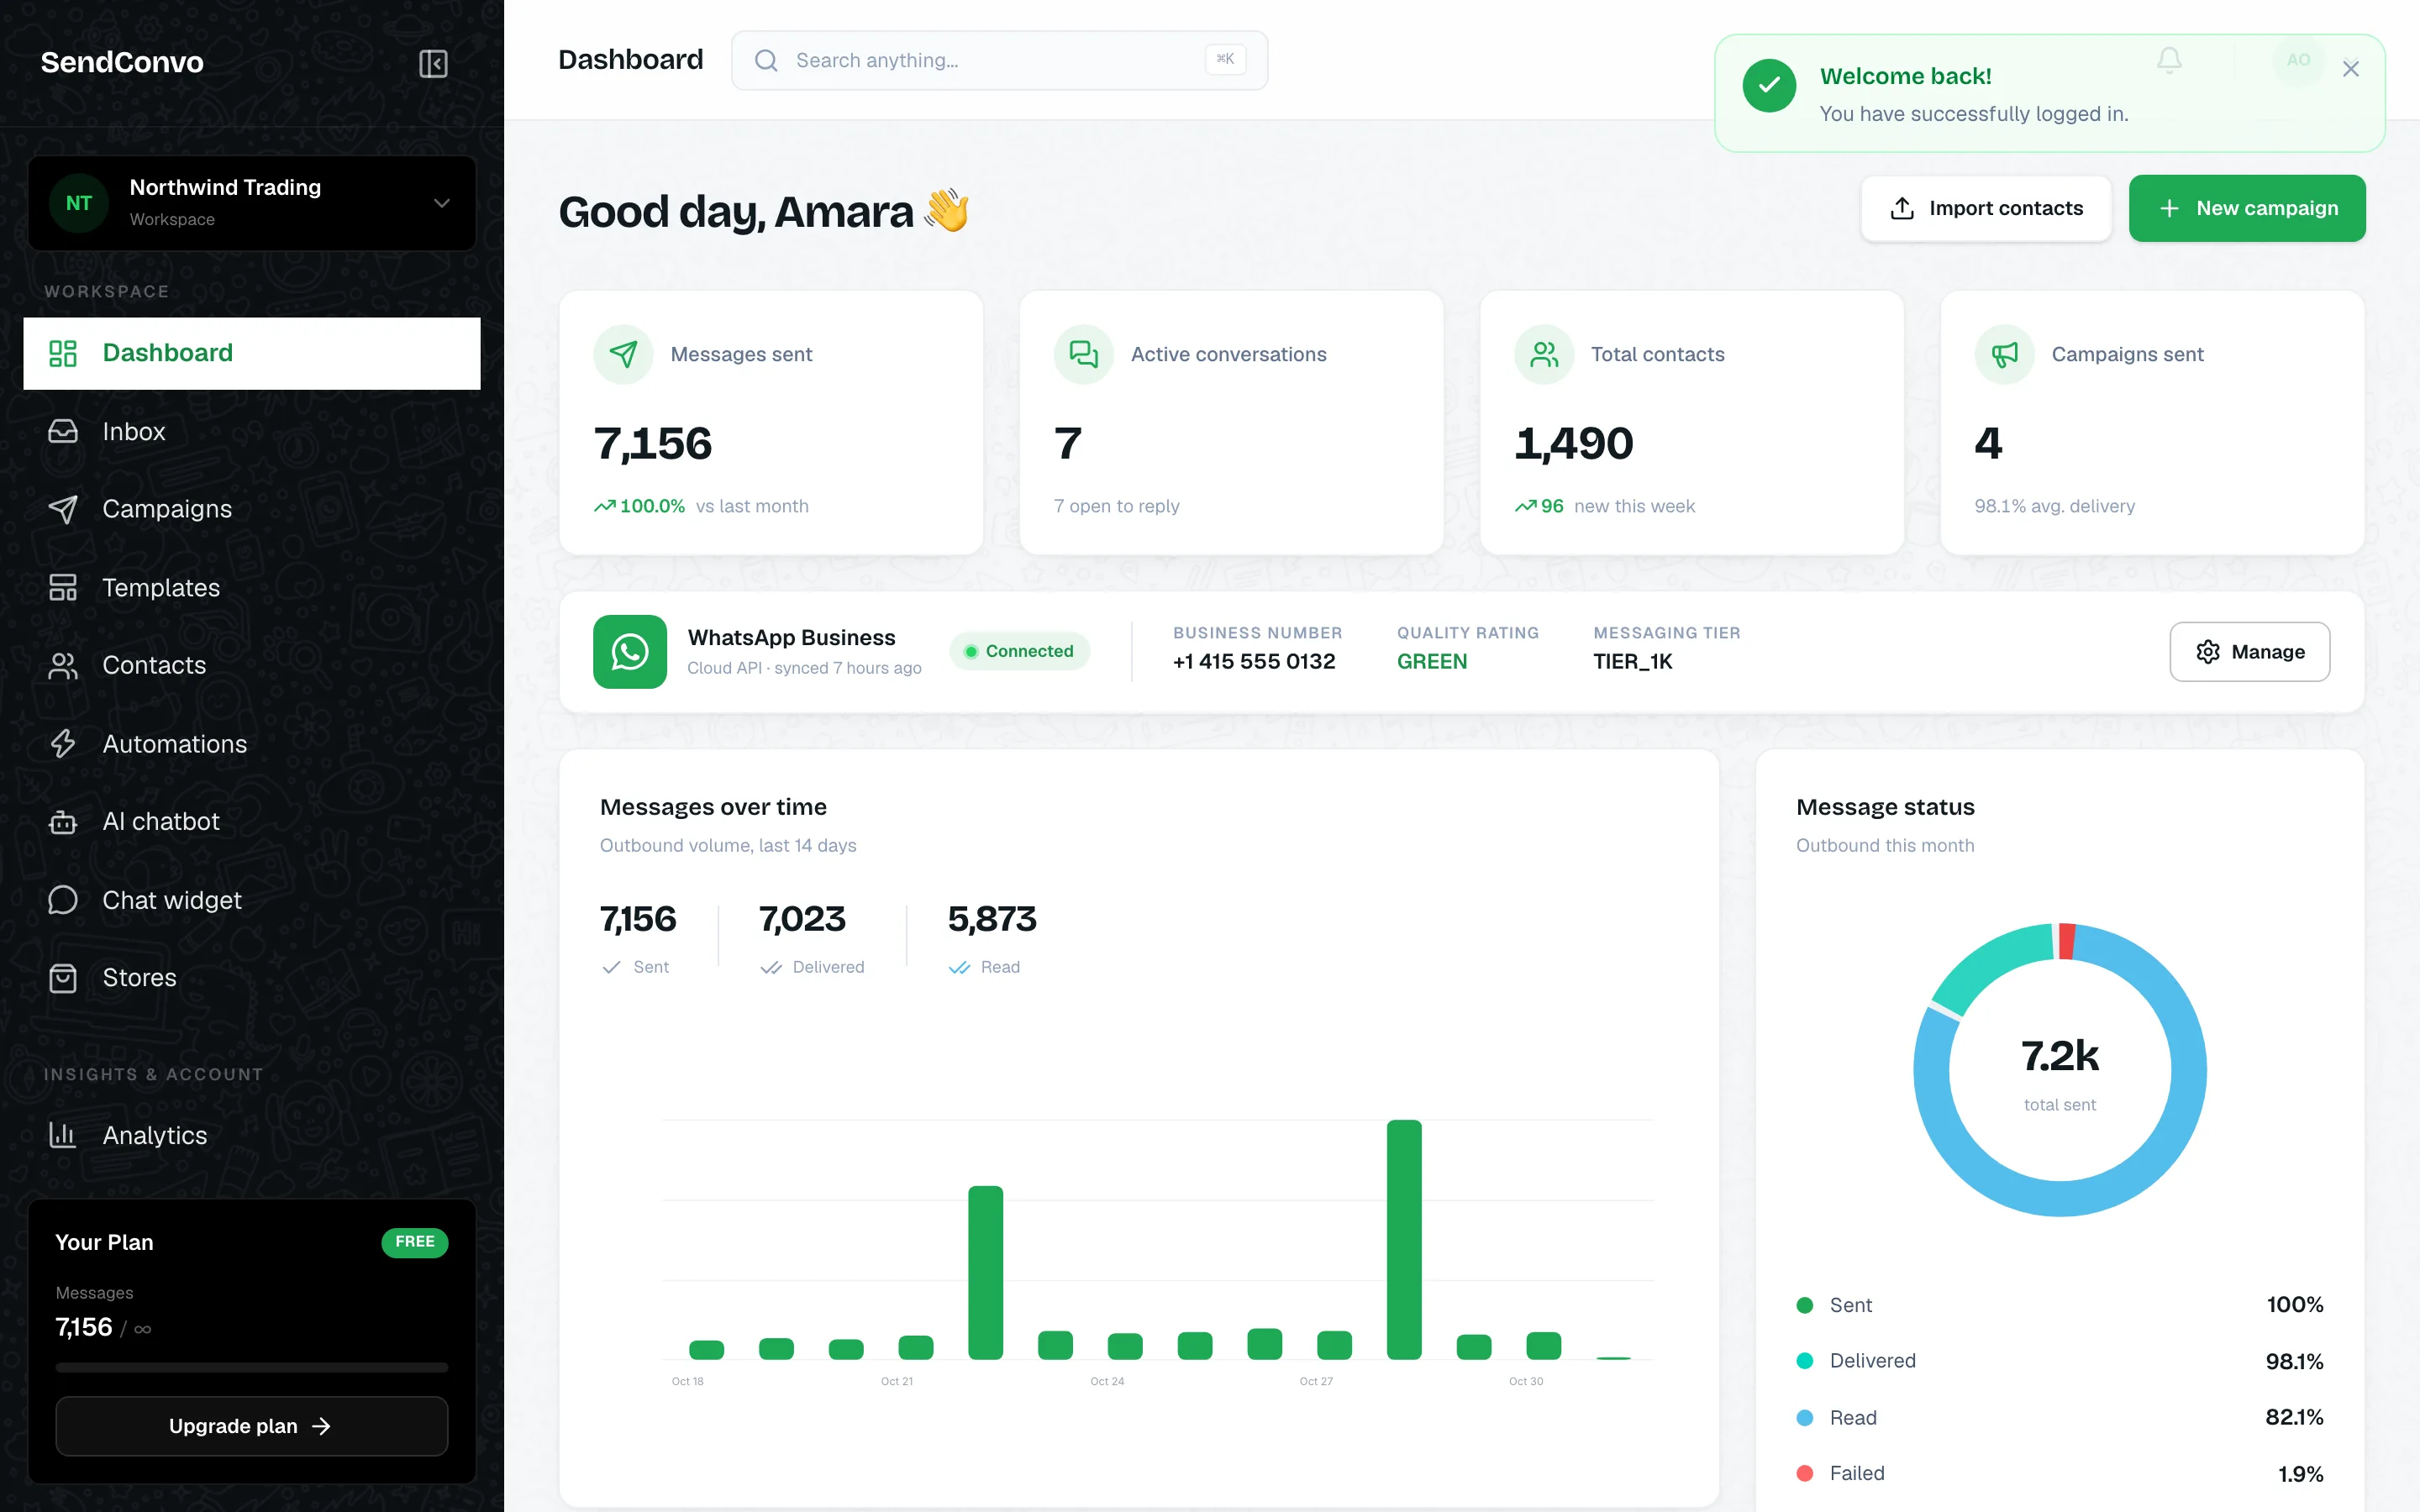Click the 100.0% vs last month trend
Image resolution: width=2420 pixels, height=1512 pixels.
[x=701, y=506]
